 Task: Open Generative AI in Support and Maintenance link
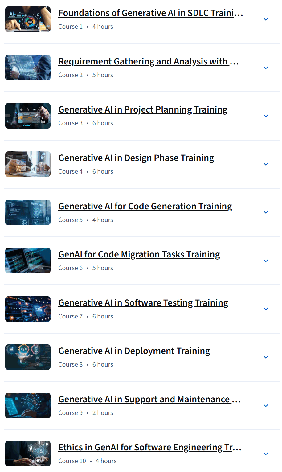[x=150, y=400]
